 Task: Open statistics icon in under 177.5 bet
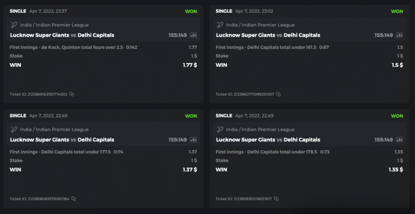[193, 140]
